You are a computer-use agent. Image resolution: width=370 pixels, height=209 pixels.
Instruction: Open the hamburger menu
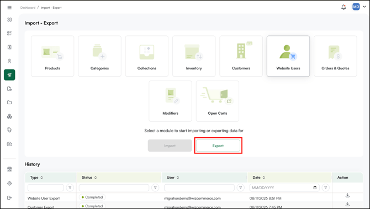[x=9, y=8]
